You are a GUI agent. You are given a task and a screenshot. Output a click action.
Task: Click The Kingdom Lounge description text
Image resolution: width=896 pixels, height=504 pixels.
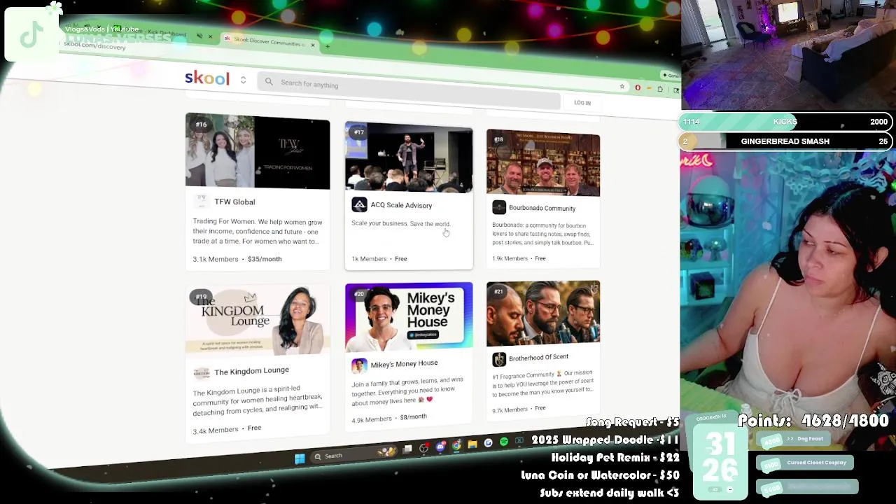tap(258, 399)
